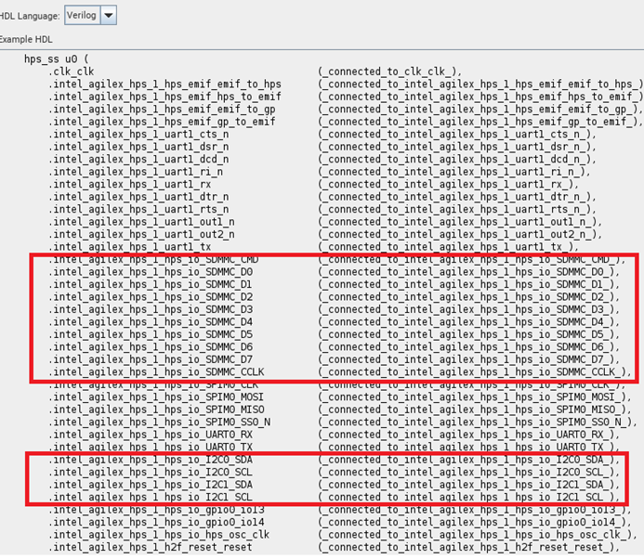Click the uart1_cts_n port name

click(138, 134)
